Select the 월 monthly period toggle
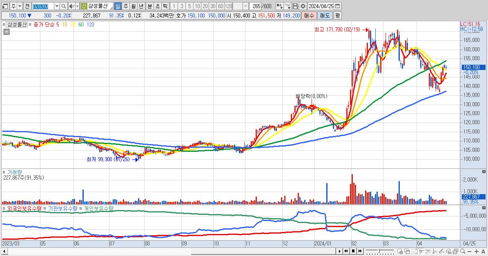488x256 pixels. 134,6
